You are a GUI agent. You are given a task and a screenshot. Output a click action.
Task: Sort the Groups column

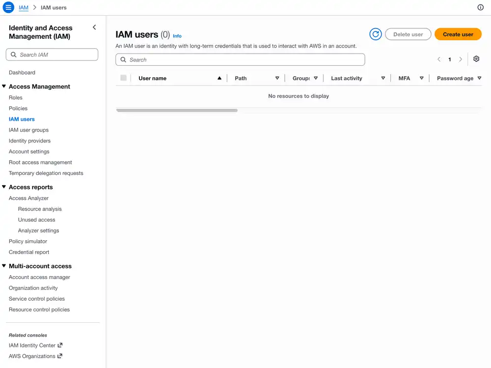pos(316,78)
